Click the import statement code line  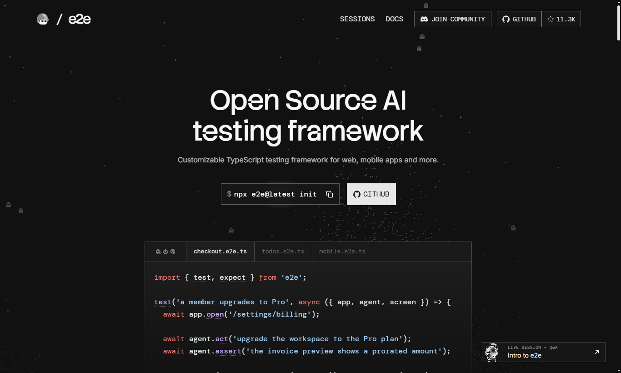pyautogui.click(x=230, y=277)
